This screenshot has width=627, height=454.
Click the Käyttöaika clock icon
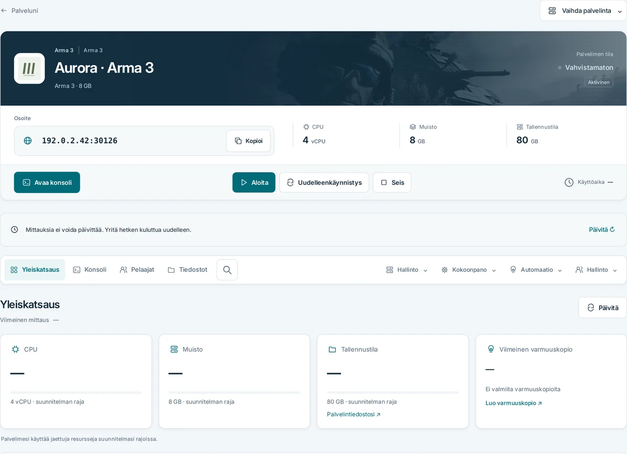pyautogui.click(x=569, y=182)
